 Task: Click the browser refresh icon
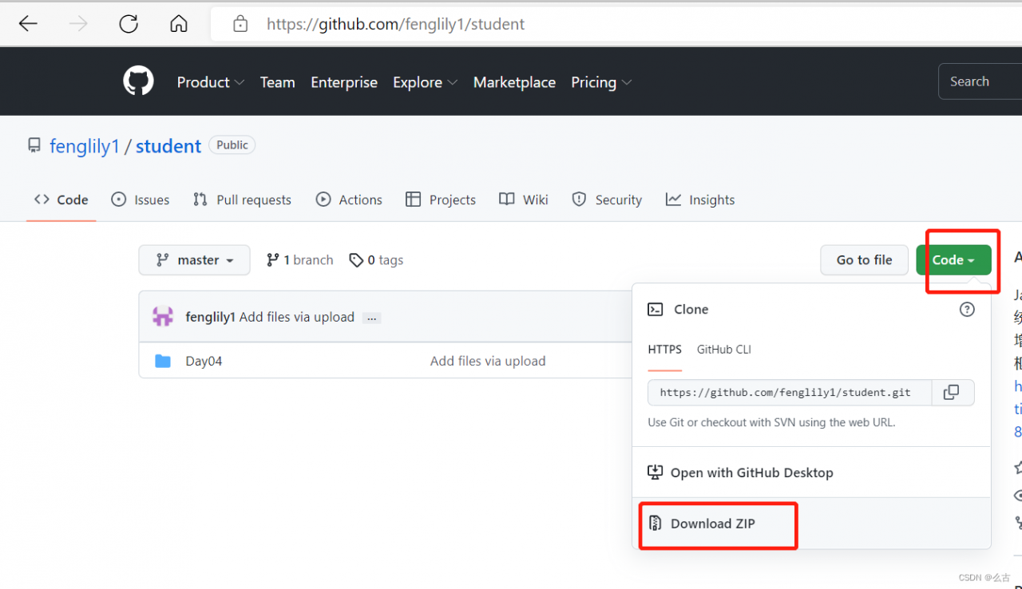(x=129, y=24)
